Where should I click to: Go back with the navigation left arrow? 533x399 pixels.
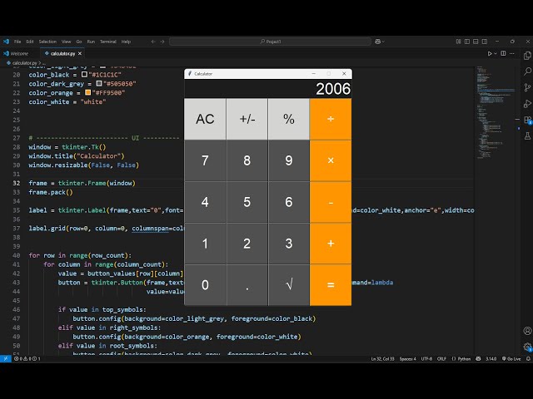point(153,42)
